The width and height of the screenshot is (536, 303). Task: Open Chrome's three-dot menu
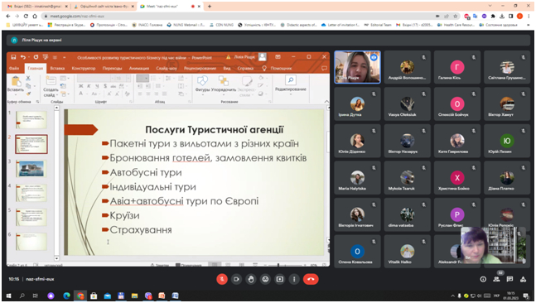[x=529, y=16]
